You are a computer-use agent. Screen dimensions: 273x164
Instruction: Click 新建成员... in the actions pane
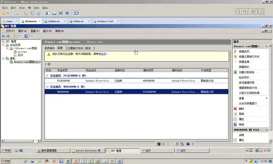click(x=245, y=52)
